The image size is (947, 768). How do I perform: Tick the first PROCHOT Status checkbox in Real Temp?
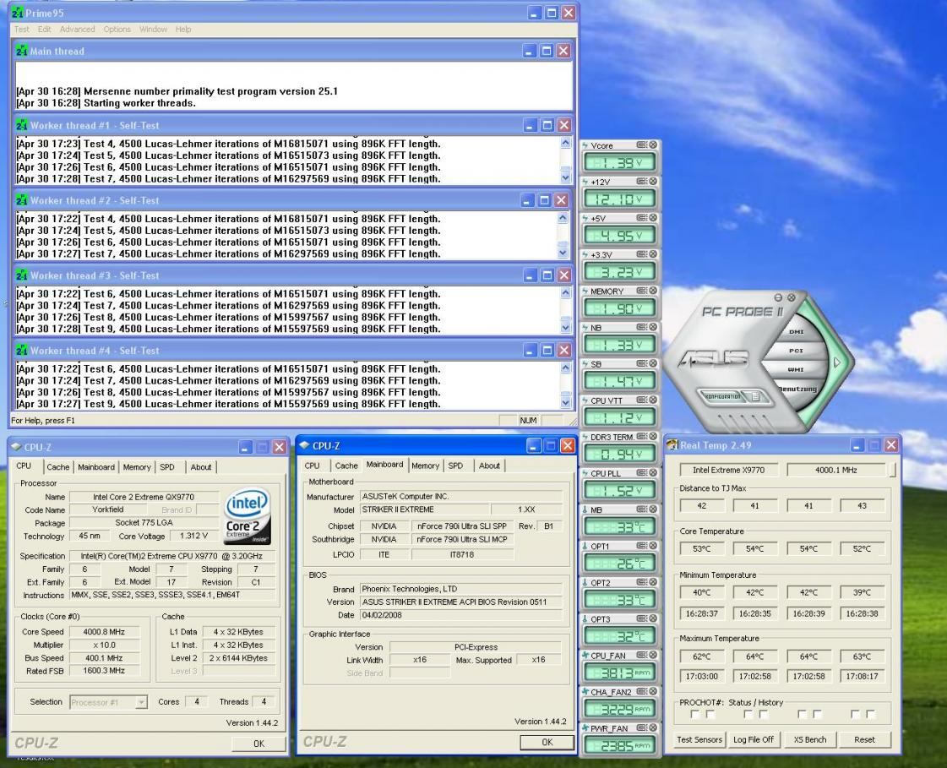pyautogui.click(x=695, y=714)
